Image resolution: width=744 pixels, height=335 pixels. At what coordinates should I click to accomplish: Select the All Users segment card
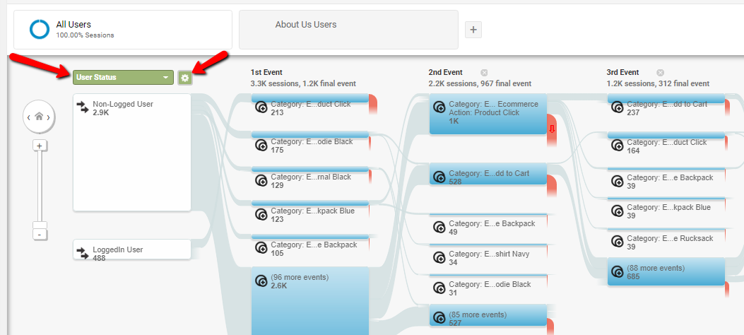click(x=123, y=30)
